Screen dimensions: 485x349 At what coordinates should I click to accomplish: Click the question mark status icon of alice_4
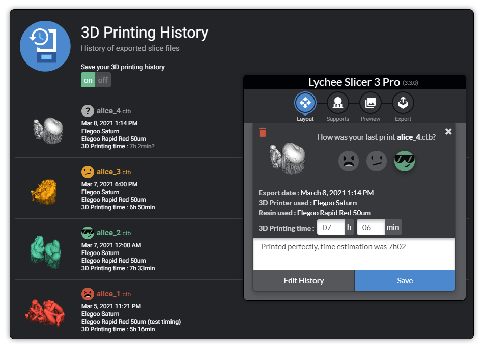88,111
